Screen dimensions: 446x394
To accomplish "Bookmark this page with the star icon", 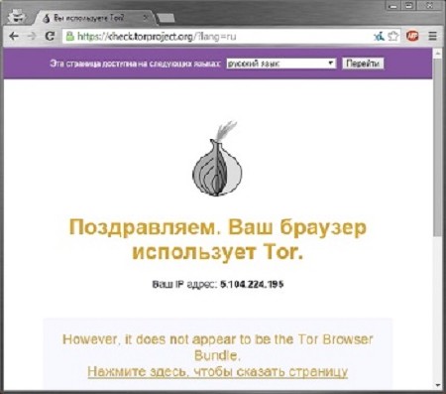I will (393, 36).
